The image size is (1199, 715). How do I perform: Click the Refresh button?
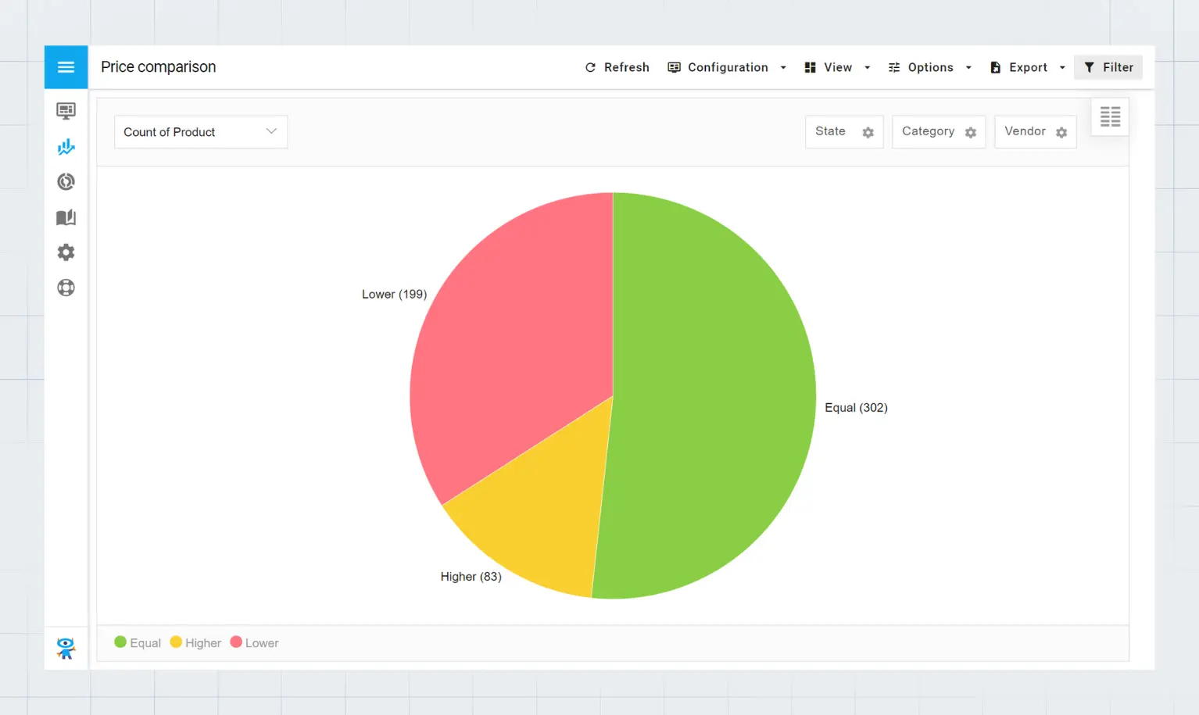click(617, 67)
